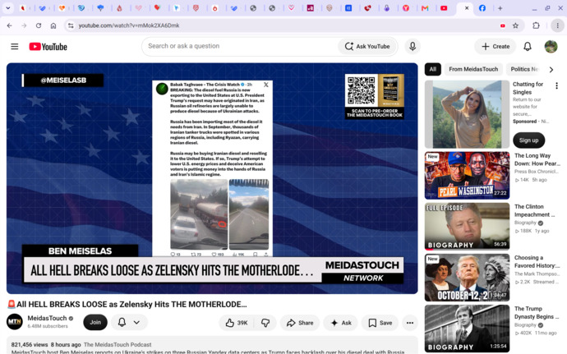Select the From MeidasTouch filter chip

pos(473,69)
